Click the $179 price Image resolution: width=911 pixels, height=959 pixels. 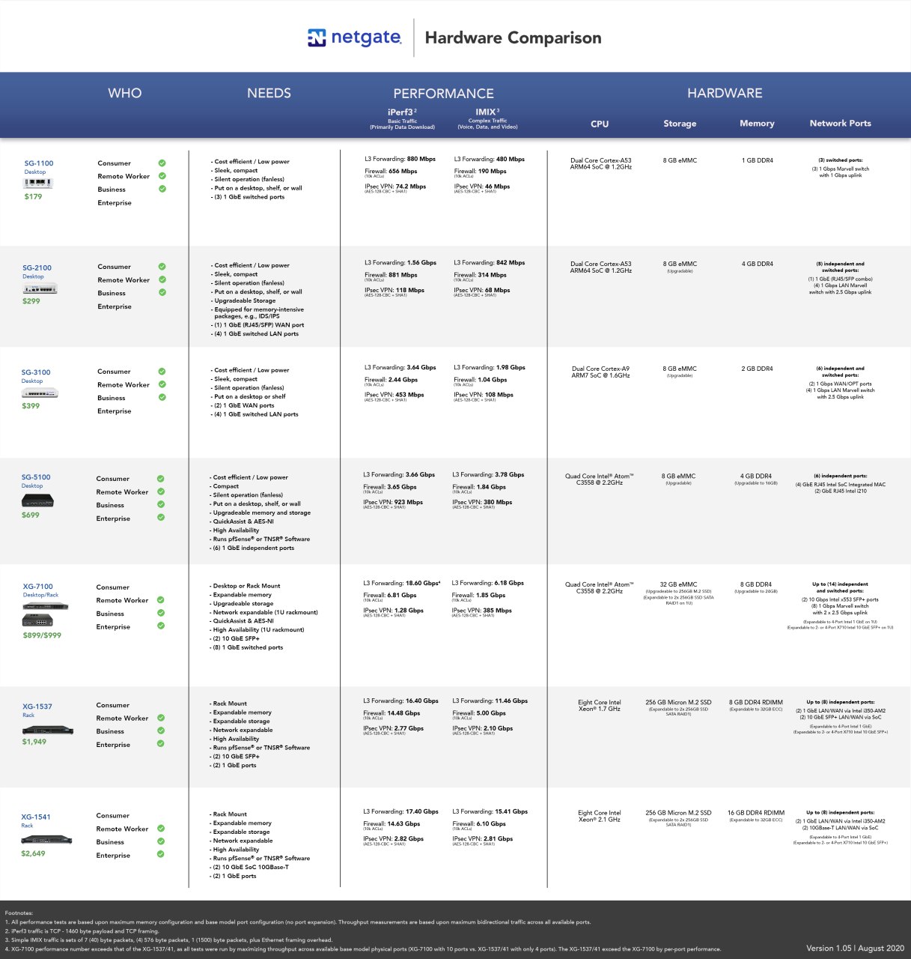point(33,196)
